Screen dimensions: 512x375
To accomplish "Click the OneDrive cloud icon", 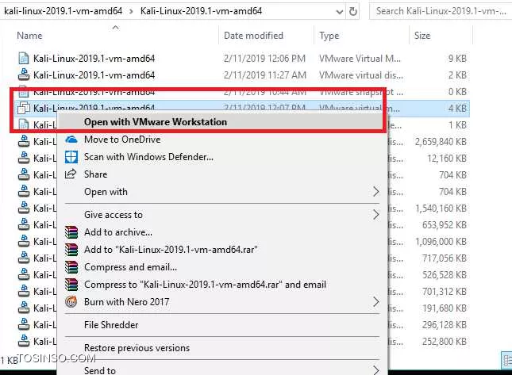I will tap(71, 140).
